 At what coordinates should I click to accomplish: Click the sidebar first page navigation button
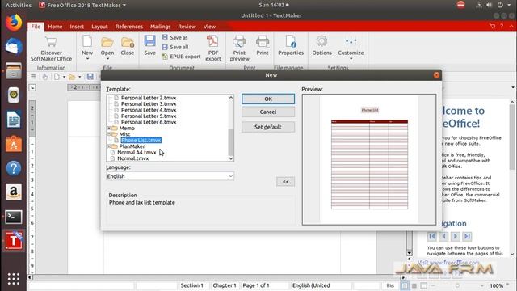(431, 236)
